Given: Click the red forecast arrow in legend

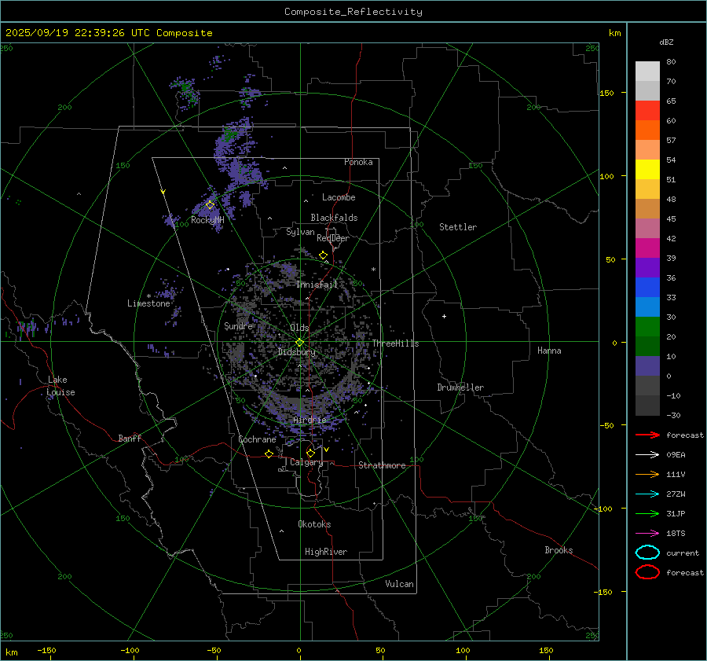Looking at the screenshot, I should (647, 435).
